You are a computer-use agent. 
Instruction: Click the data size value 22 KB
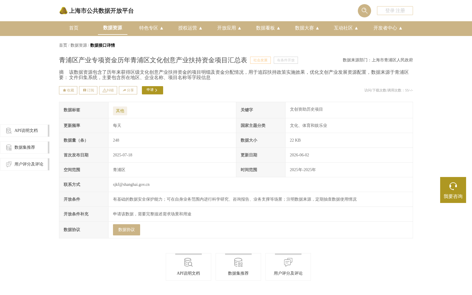[x=295, y=140]
